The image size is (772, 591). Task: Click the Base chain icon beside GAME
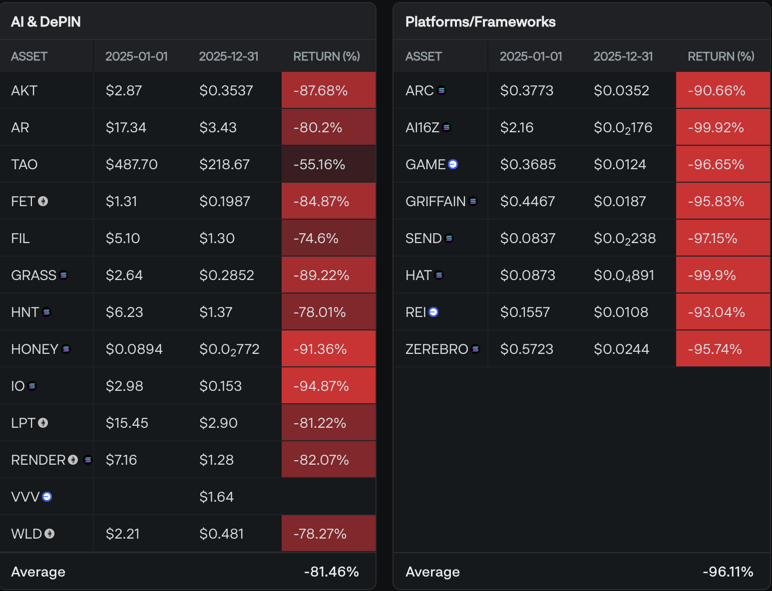(453, 164)
